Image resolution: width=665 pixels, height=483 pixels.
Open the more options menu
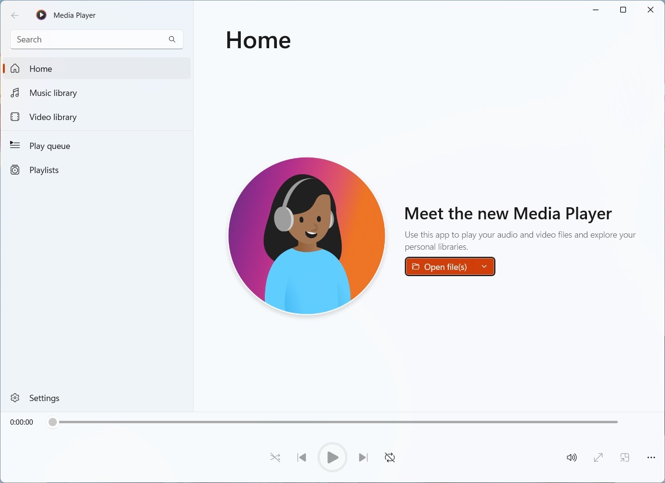click(x=651, y=457)
